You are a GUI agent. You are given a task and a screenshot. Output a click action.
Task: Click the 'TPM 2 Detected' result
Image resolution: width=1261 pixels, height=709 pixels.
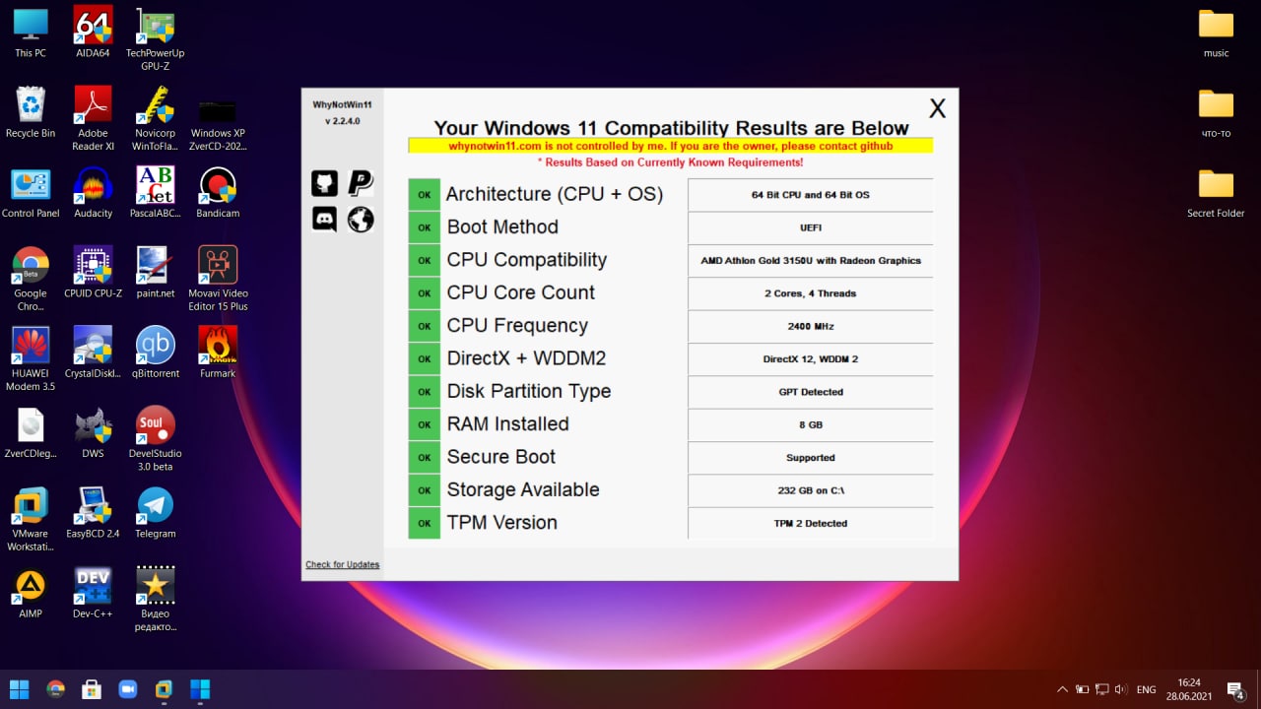(x=811, y=523)
